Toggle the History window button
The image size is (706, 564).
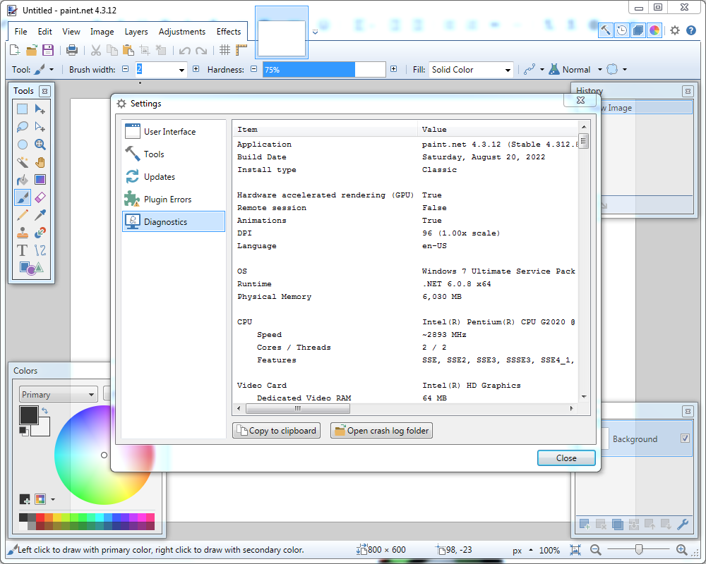point(622,30)
